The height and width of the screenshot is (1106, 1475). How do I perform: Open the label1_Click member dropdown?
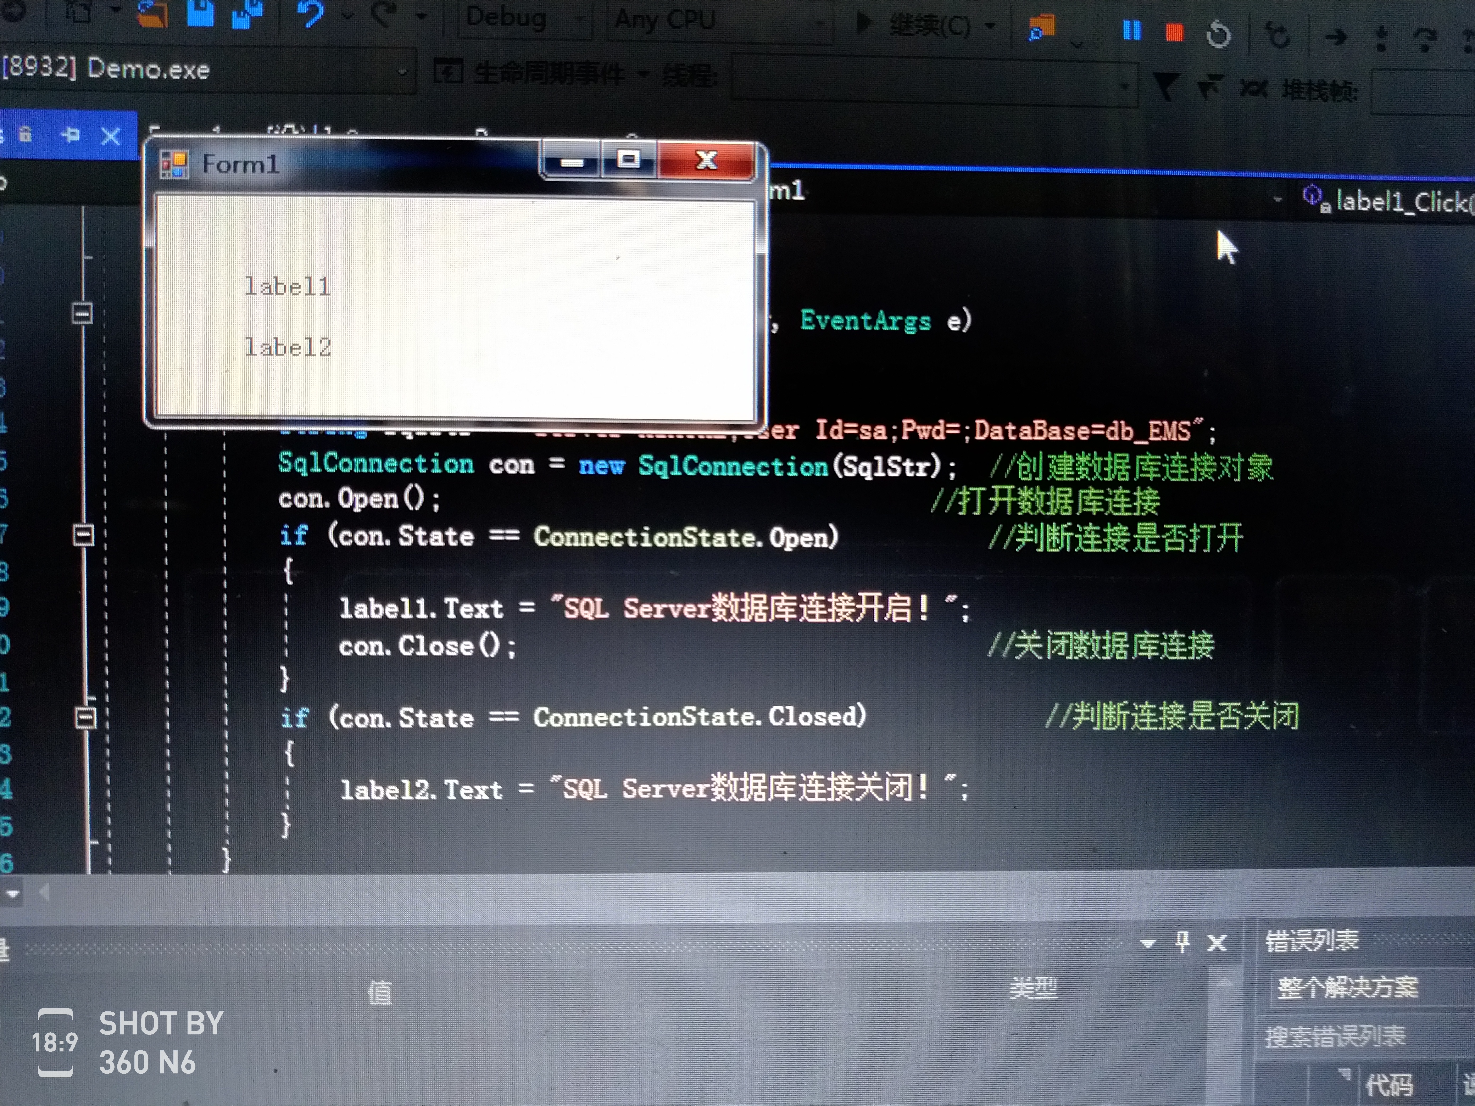pyautogui.click(x=1387, y=200)
